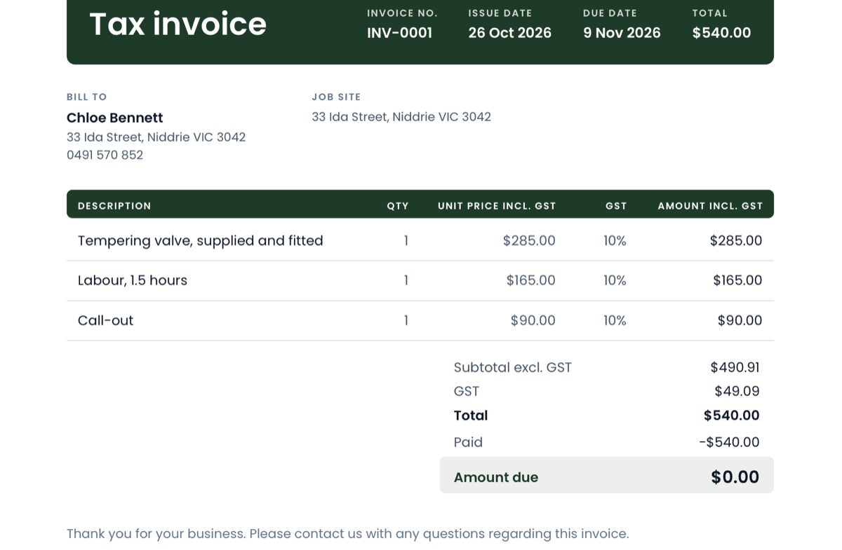This screenshot has width=842, height=550.
Task: Click the issue date 26 Oct 2026
Action: tap(509, 33)
